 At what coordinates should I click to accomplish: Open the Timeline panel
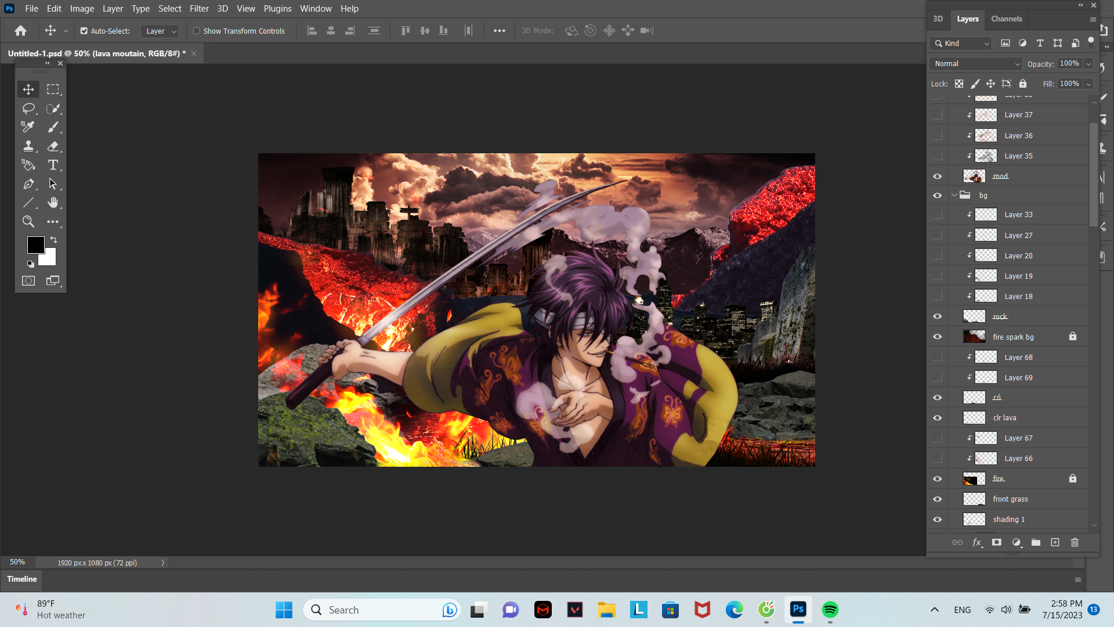pos(22,579)
